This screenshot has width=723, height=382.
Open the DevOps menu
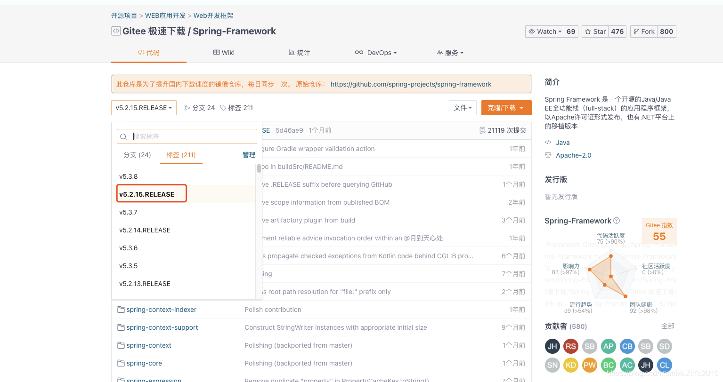376,53
